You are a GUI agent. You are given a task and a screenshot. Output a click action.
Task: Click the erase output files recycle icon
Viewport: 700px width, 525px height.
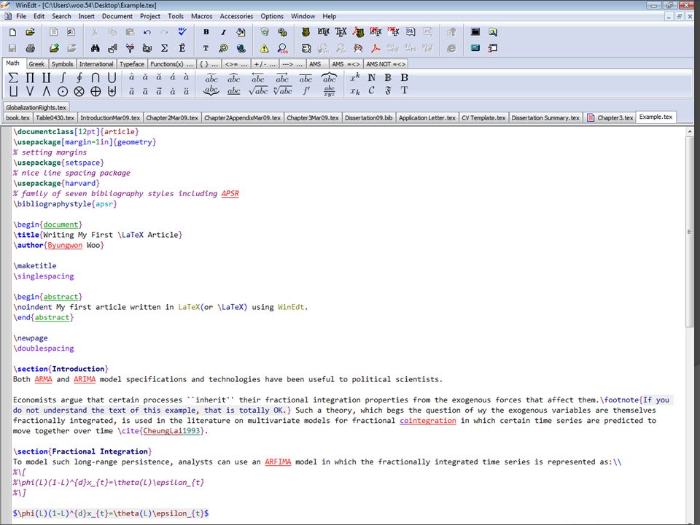click(265, 32)
